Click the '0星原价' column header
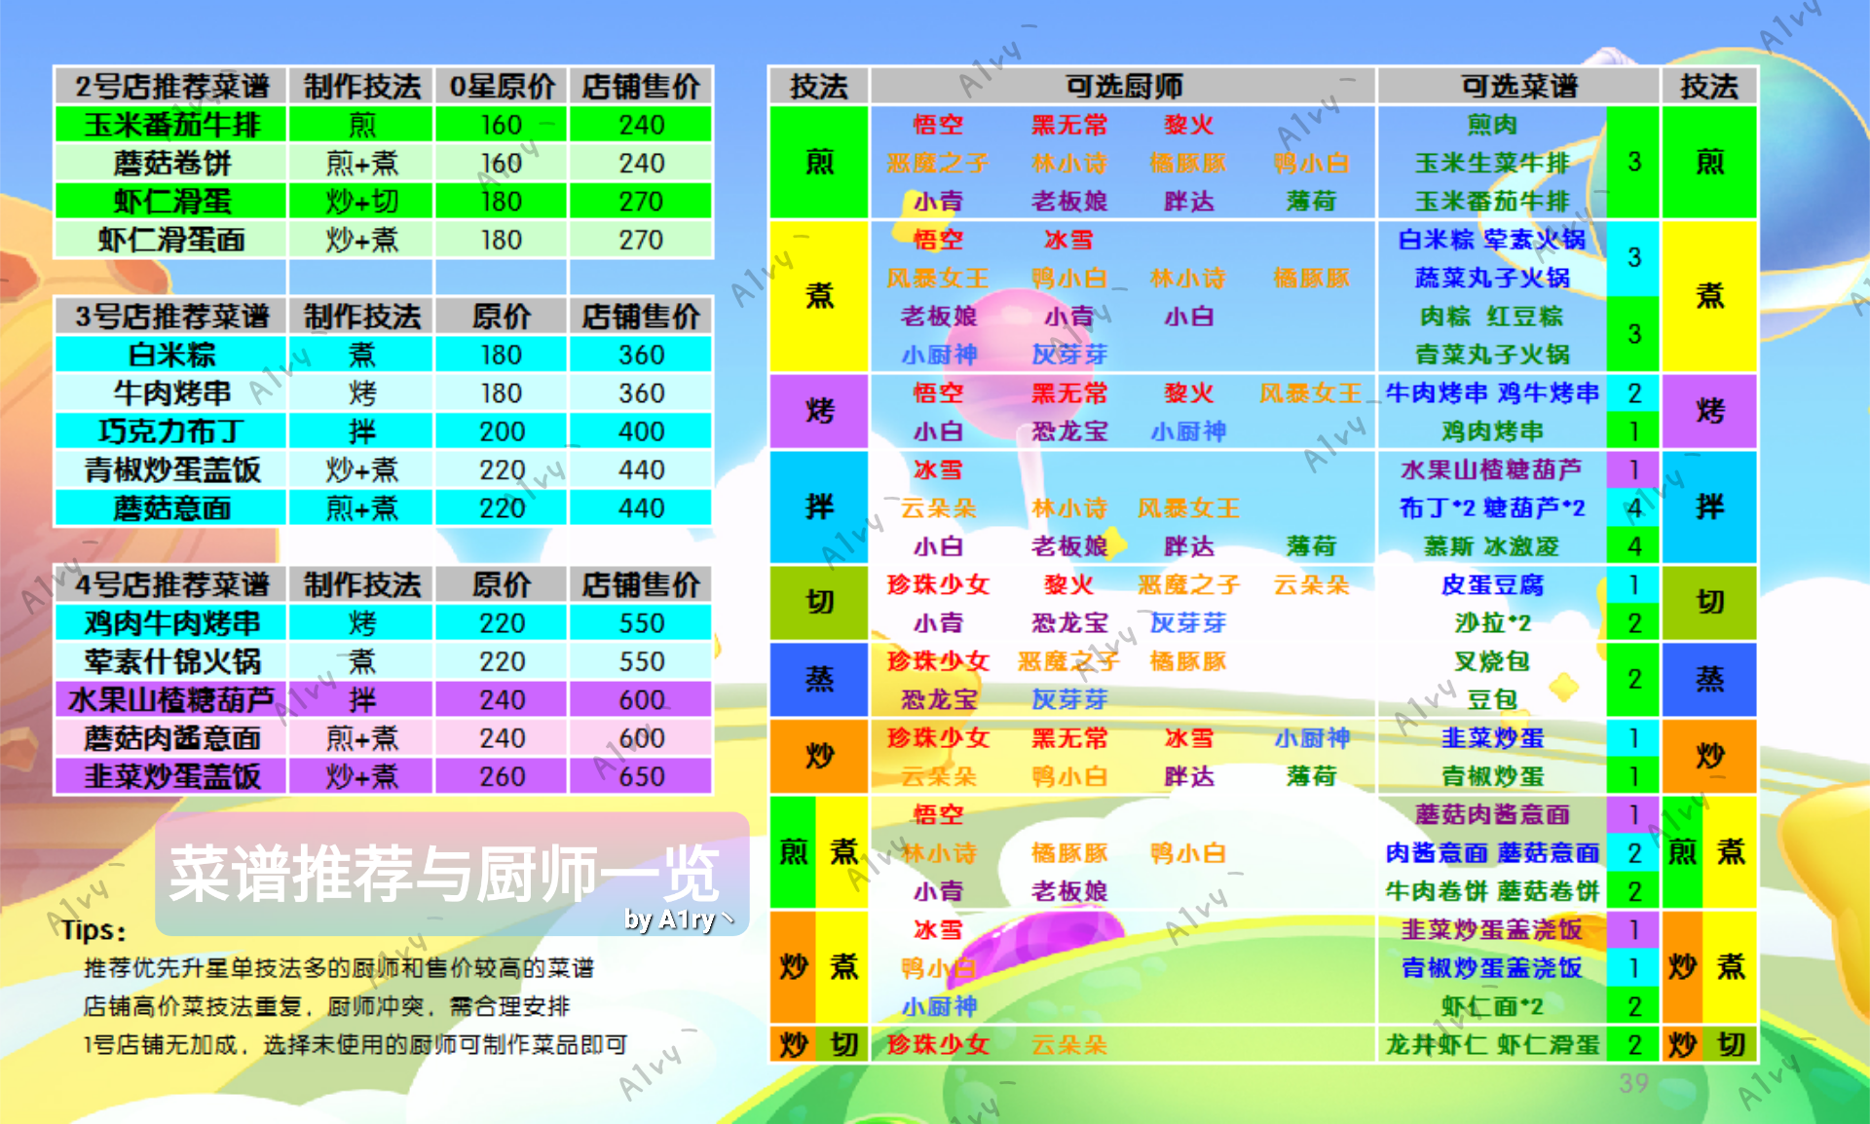Screen dimensions: 1870x1124 [502, 86]
